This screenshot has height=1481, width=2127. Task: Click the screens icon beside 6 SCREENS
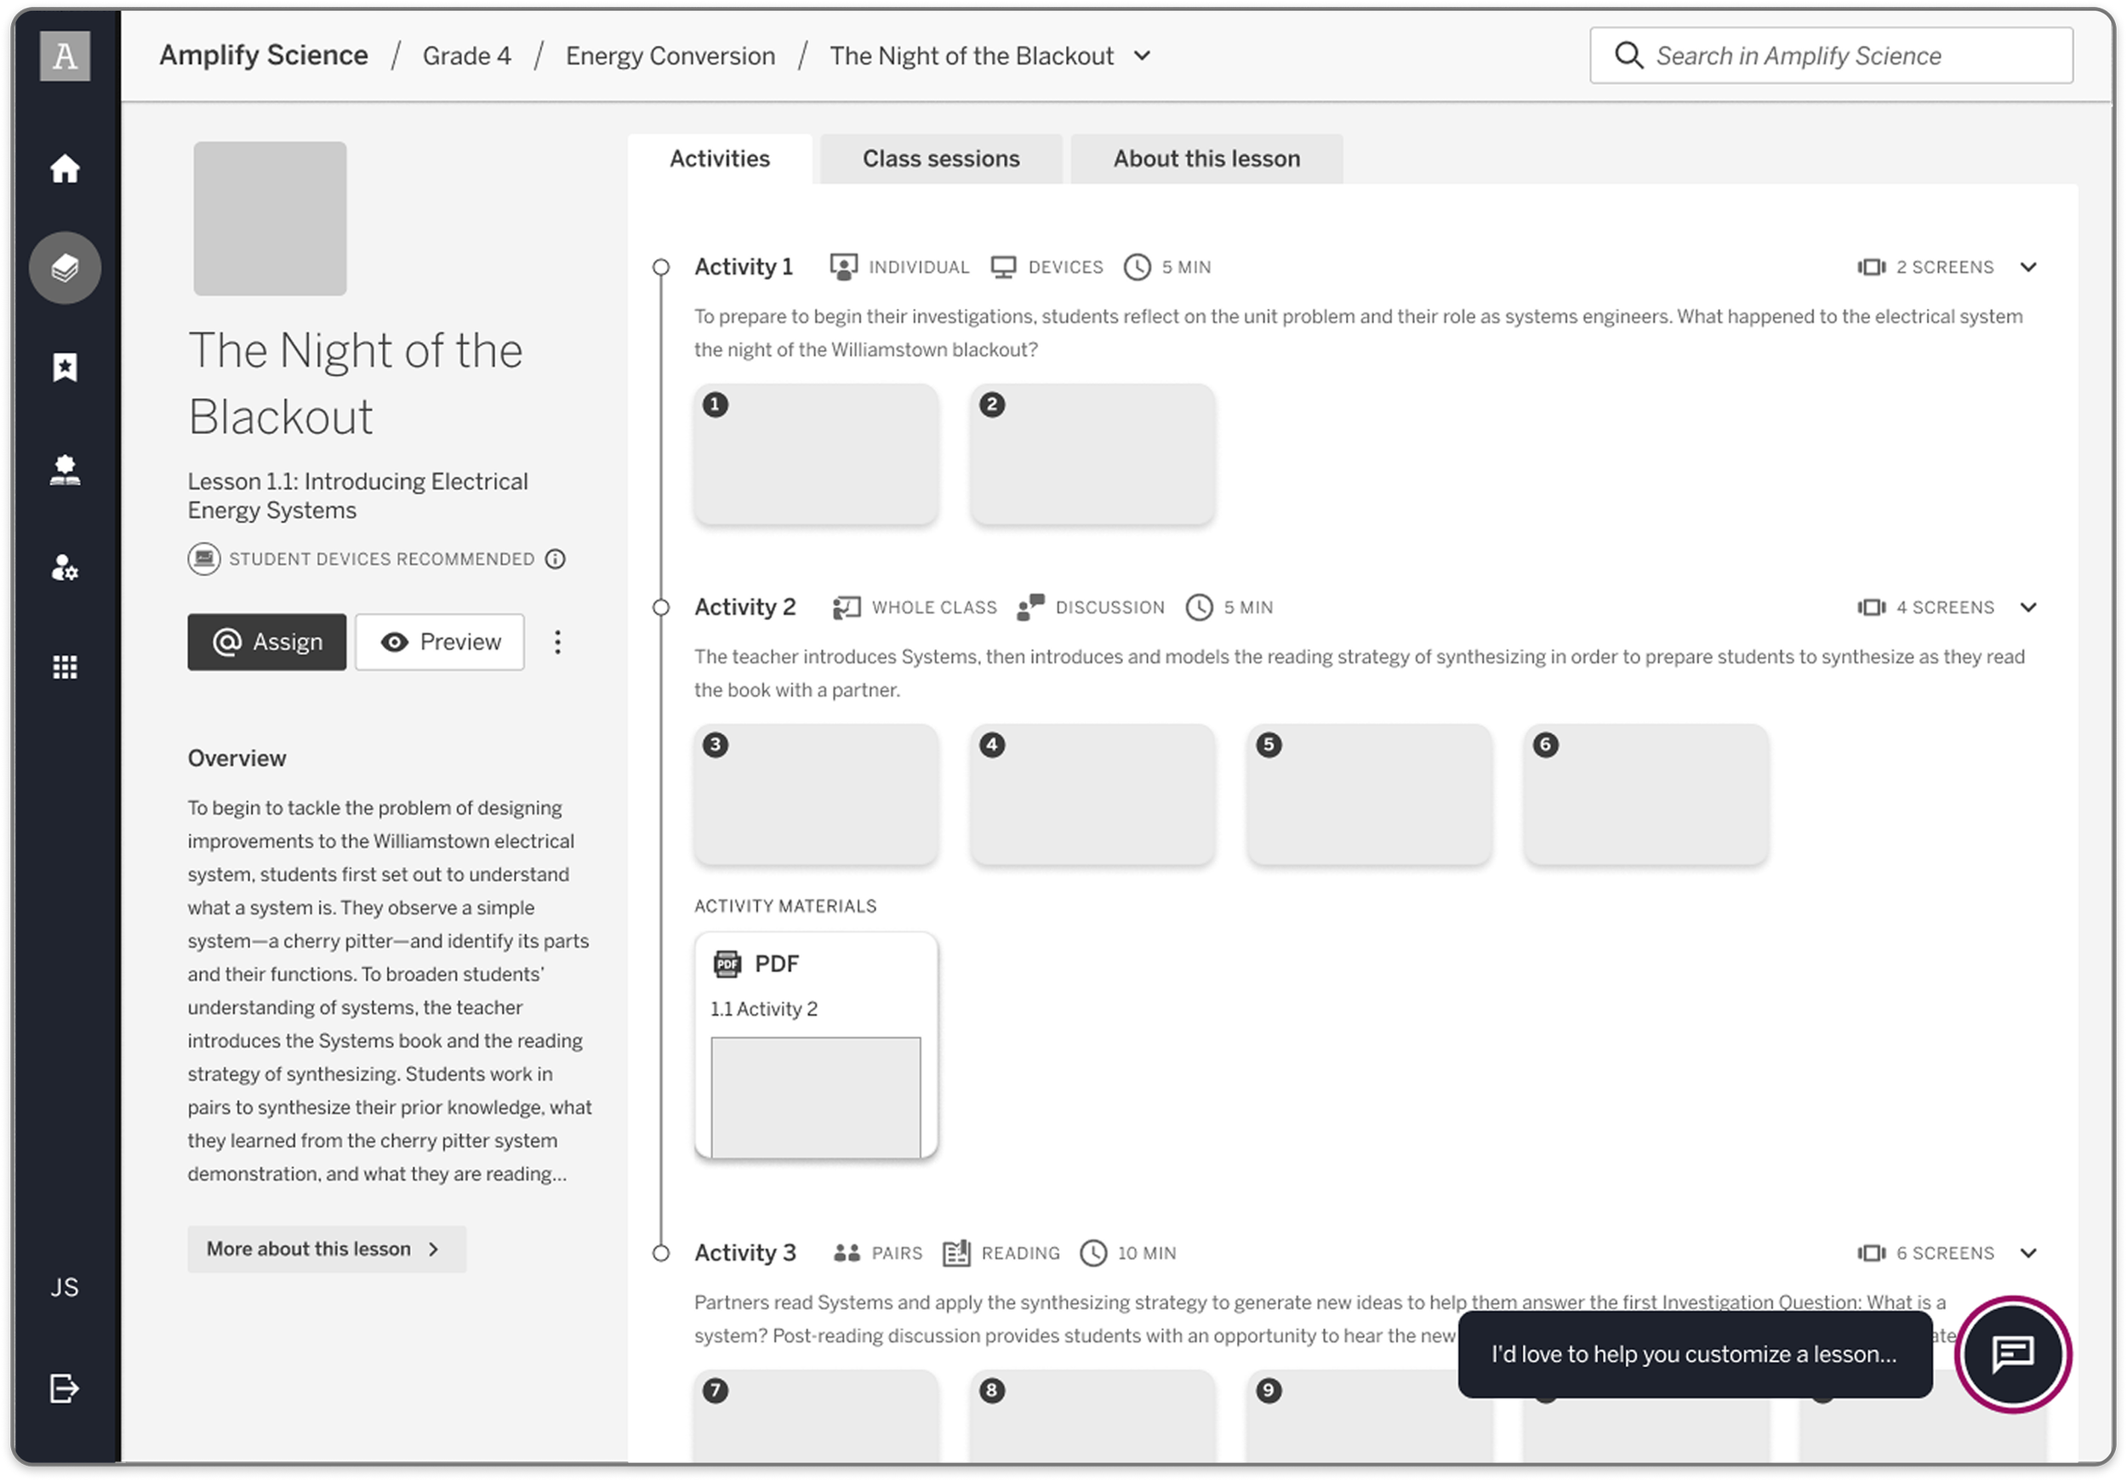coord(1871,1253)
